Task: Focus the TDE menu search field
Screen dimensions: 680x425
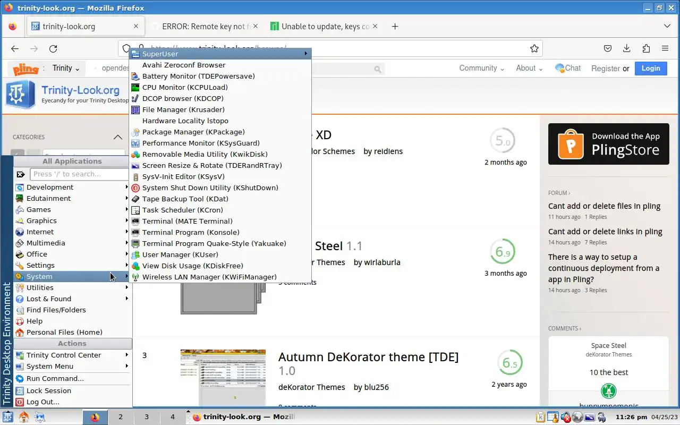Action: click(80, 174)
